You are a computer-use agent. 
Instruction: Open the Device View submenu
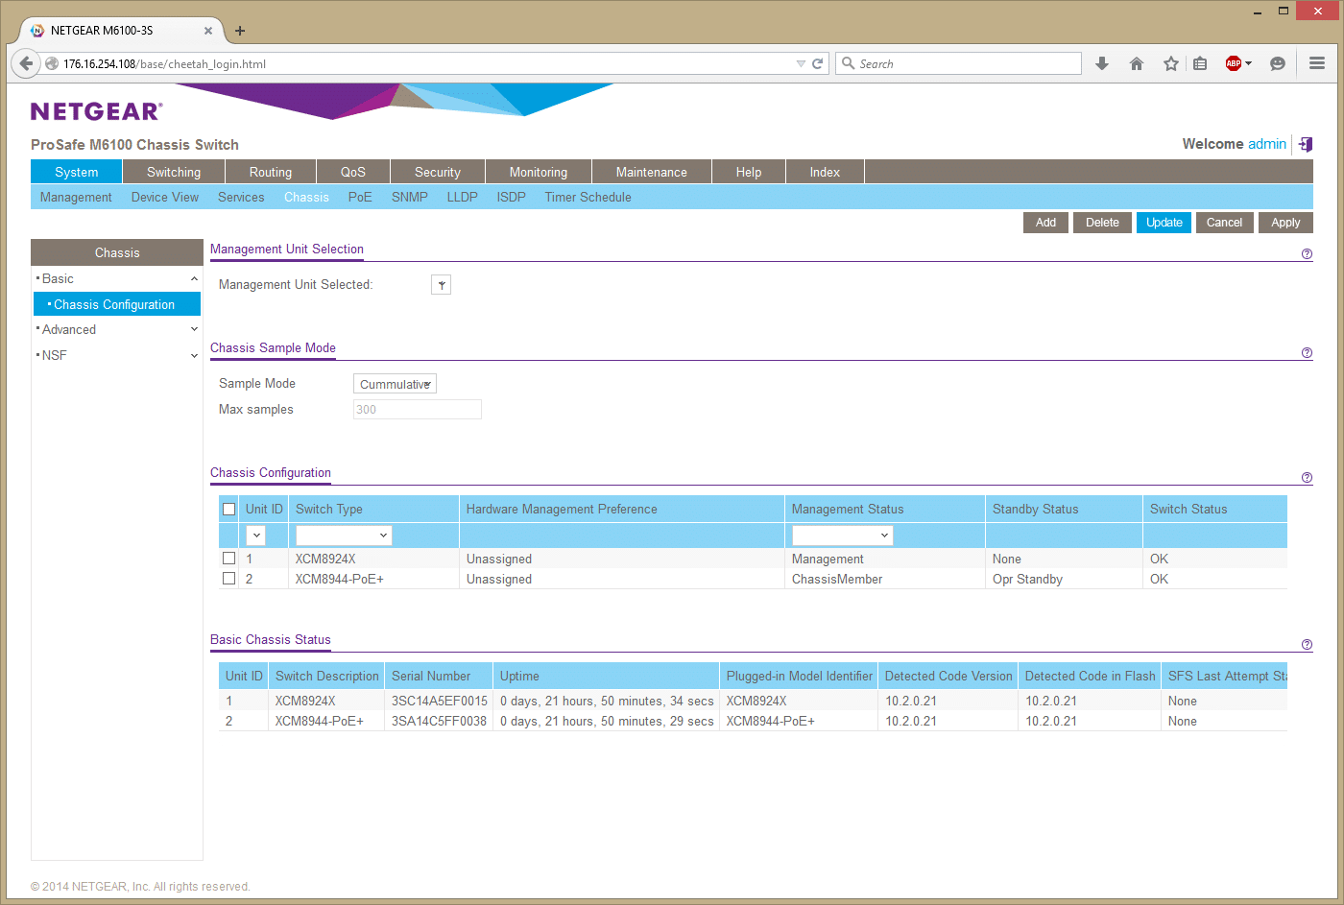[165, 197]
